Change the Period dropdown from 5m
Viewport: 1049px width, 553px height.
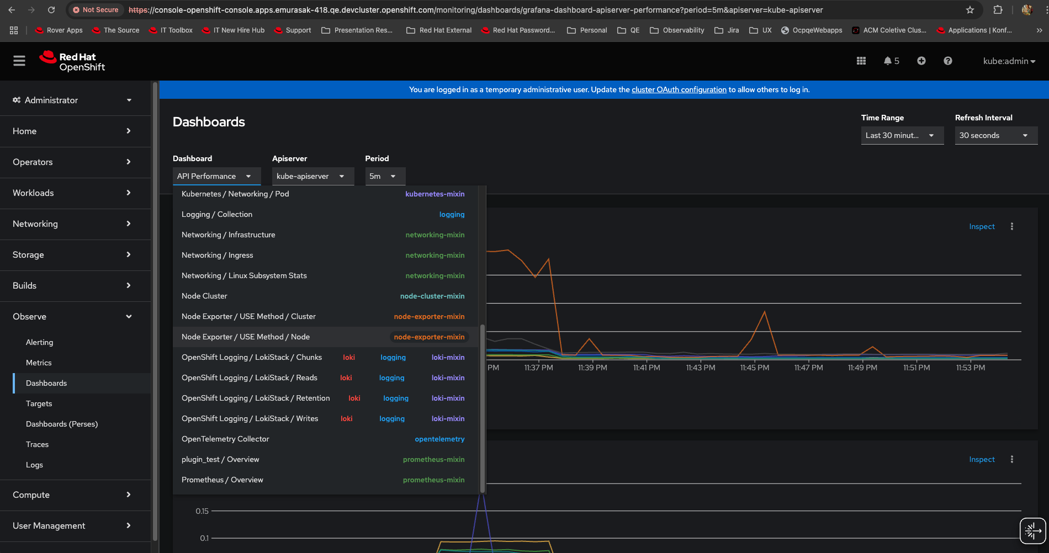pyautogui.click(x=385, y=177)
